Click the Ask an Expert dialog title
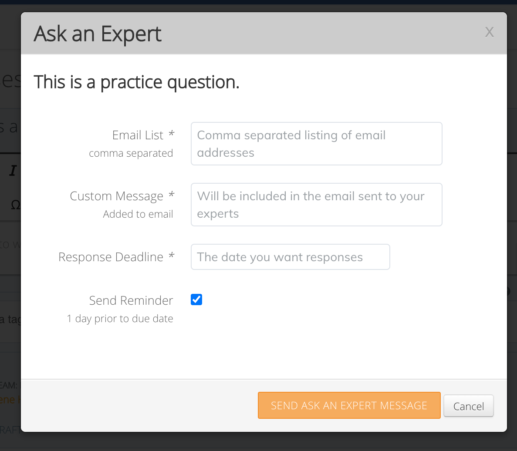The image size is (517, 451). [x=98, y=34]
